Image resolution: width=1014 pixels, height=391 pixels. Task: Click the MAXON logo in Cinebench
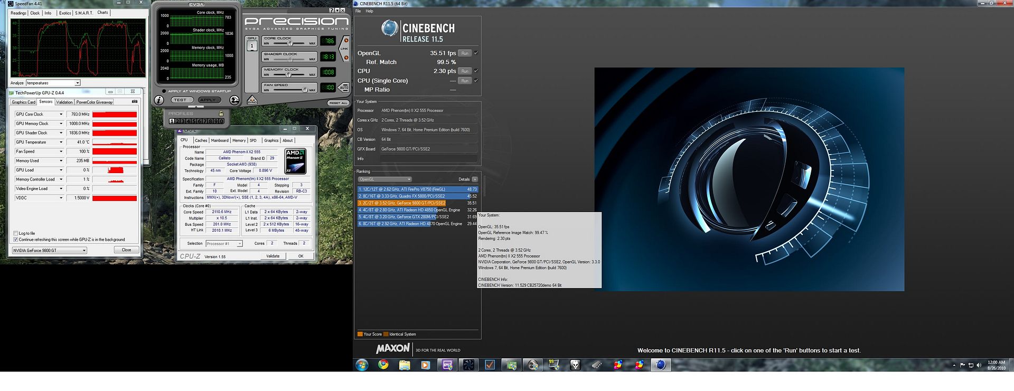point(392,348)
